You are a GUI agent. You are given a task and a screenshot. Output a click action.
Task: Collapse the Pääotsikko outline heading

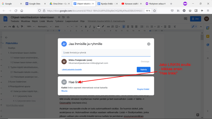point(3,43)
